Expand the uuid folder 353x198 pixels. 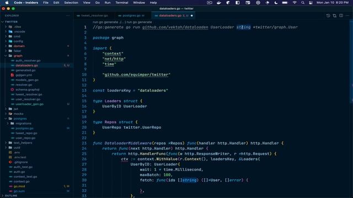tap(6, 147)
